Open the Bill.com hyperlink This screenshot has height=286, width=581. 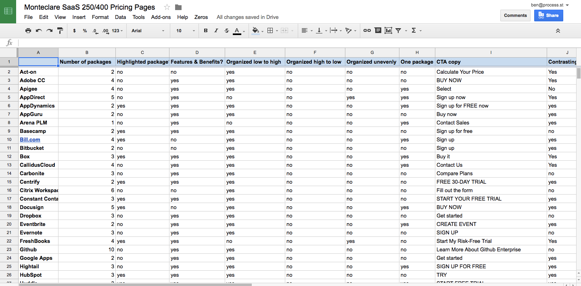pyautogui.click(x=30, y=140)
